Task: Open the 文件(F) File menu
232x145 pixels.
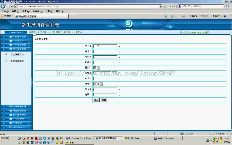Action: [x=5, y=11]
